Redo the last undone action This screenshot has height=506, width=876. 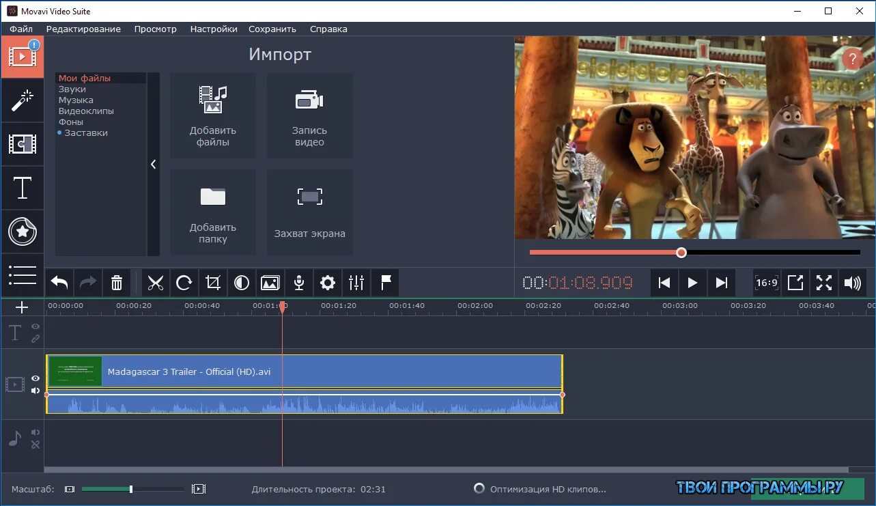click(88, 283)
